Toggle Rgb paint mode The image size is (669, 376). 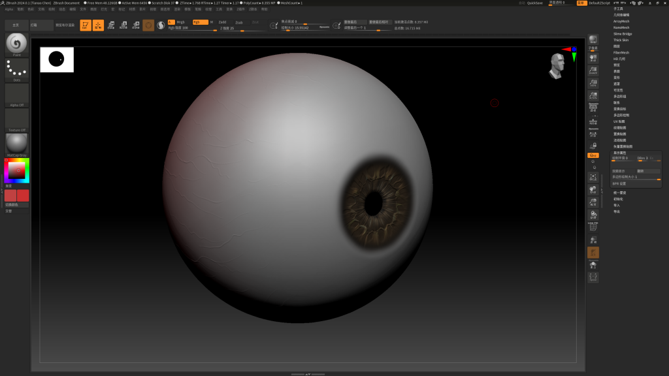pyautogui.click(x=200, y=22)
